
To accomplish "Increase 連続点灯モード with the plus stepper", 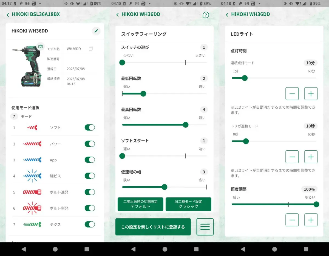I will tap(311, 94).
